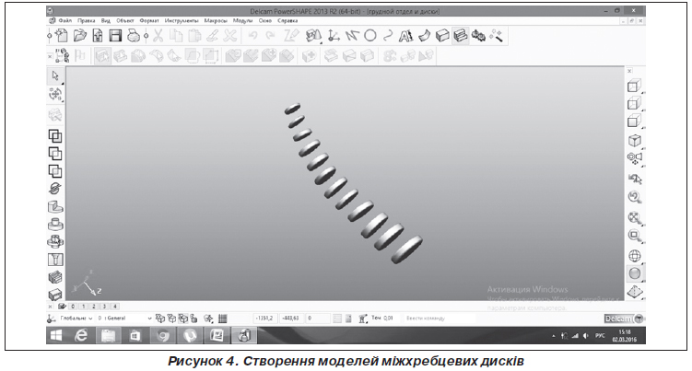Click the Delcam logo button
Screen dimensions: 692x371
click(624, 319)
